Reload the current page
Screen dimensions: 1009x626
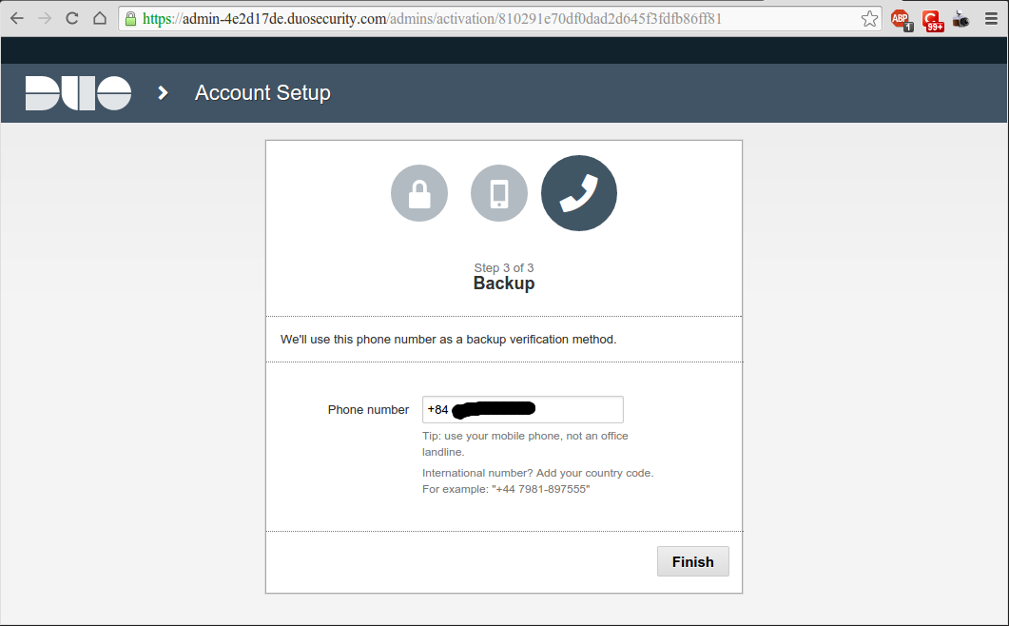point(72,18)
